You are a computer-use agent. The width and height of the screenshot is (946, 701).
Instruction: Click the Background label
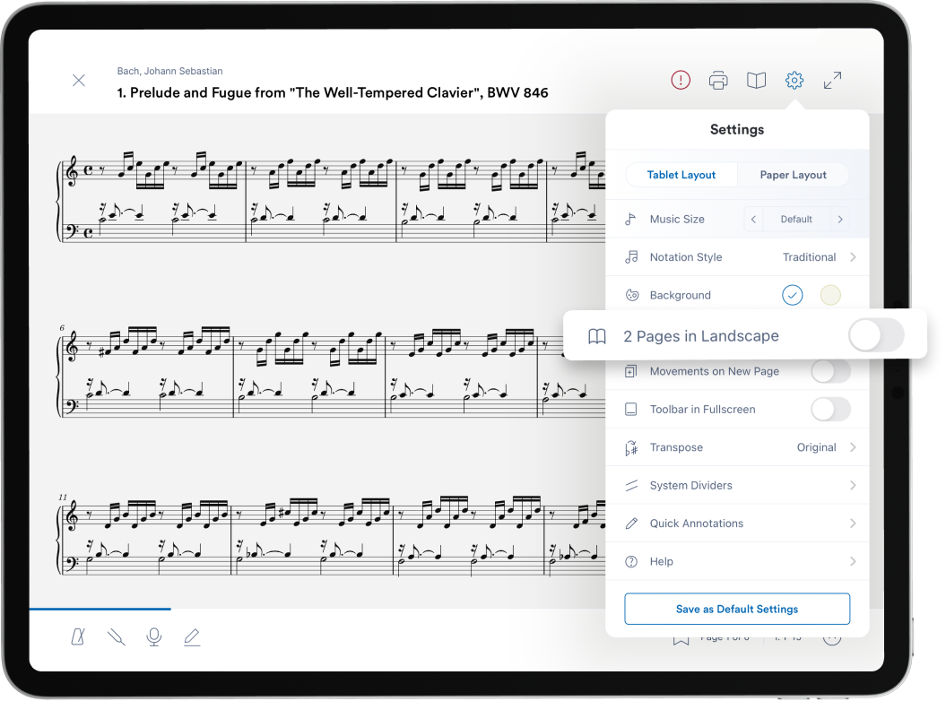coord(680,295)
